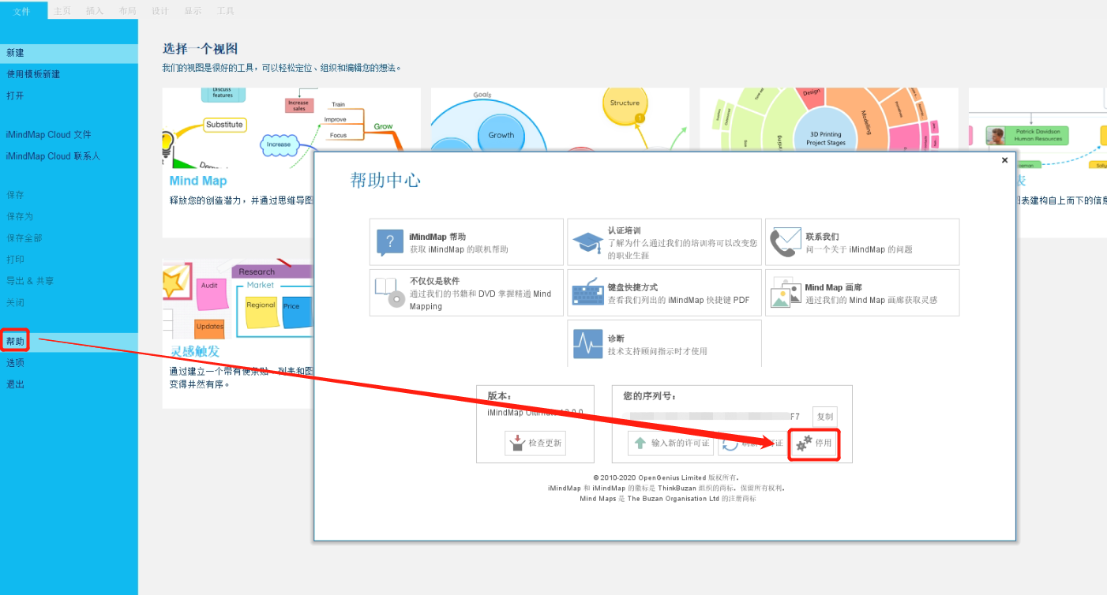Open iMindMap Cloud 文件 entry
Image resolution: width=1107 pixels, height=595 pixels.
coord(49,135)
